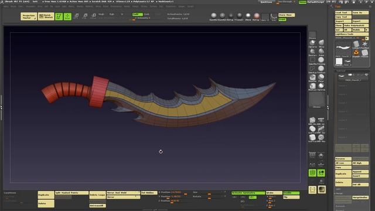
Task: Select the Rotate transform icon
Action: [94, 16]
